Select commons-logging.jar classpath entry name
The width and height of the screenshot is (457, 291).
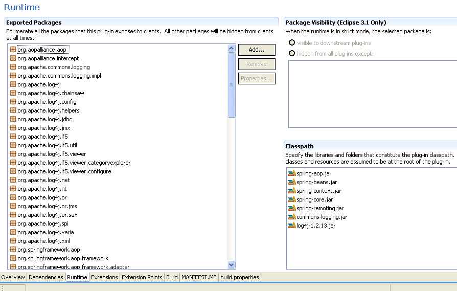point(322,217)
